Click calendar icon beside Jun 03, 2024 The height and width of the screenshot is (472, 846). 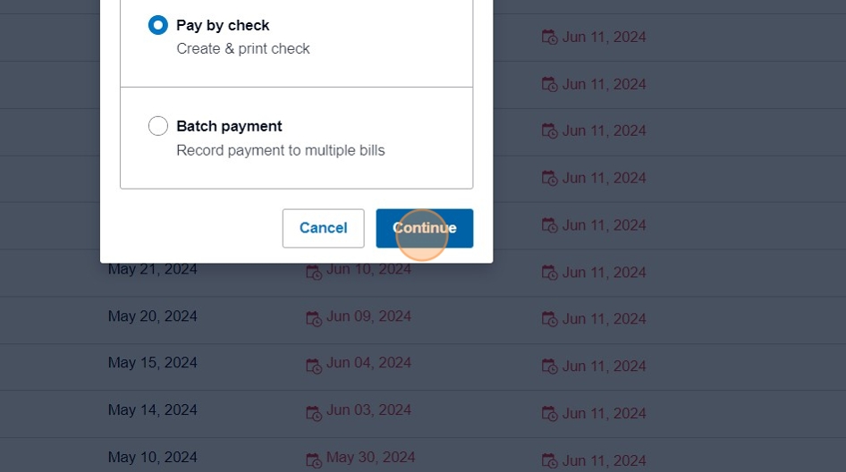pos(314,412)
